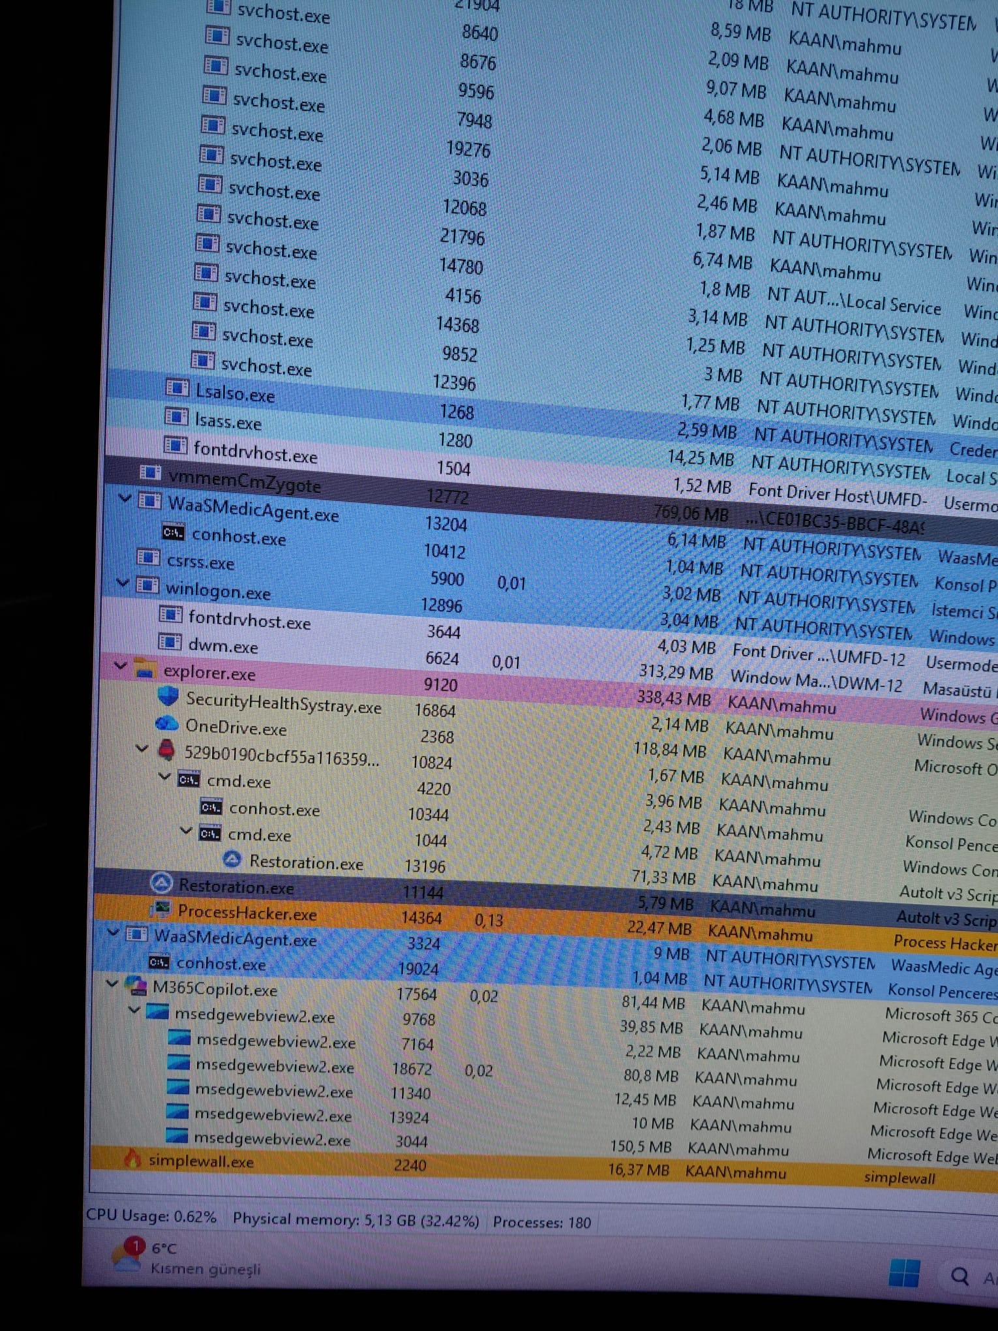Open the Windows Start button on taskbar
The image size is (998, 1331).
(x=904, y=1274)
